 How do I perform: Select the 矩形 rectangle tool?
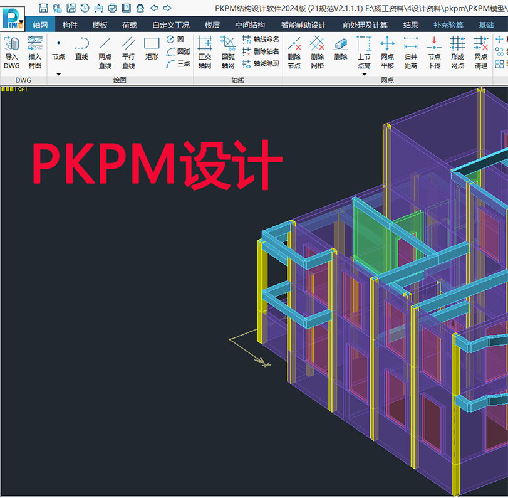point(152,49)
